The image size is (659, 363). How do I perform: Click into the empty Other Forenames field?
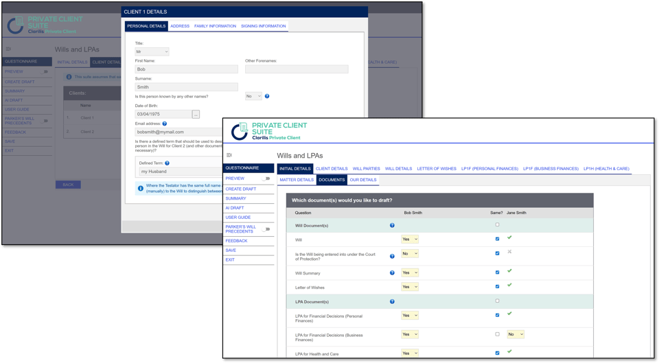297,69
